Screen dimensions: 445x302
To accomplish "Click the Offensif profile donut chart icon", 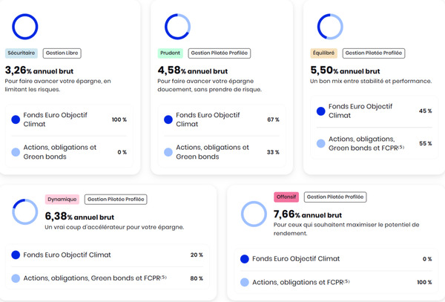I will click(x=254, y=214).
